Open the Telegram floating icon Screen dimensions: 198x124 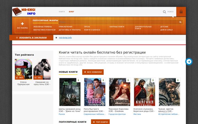(x=189, y=62)
